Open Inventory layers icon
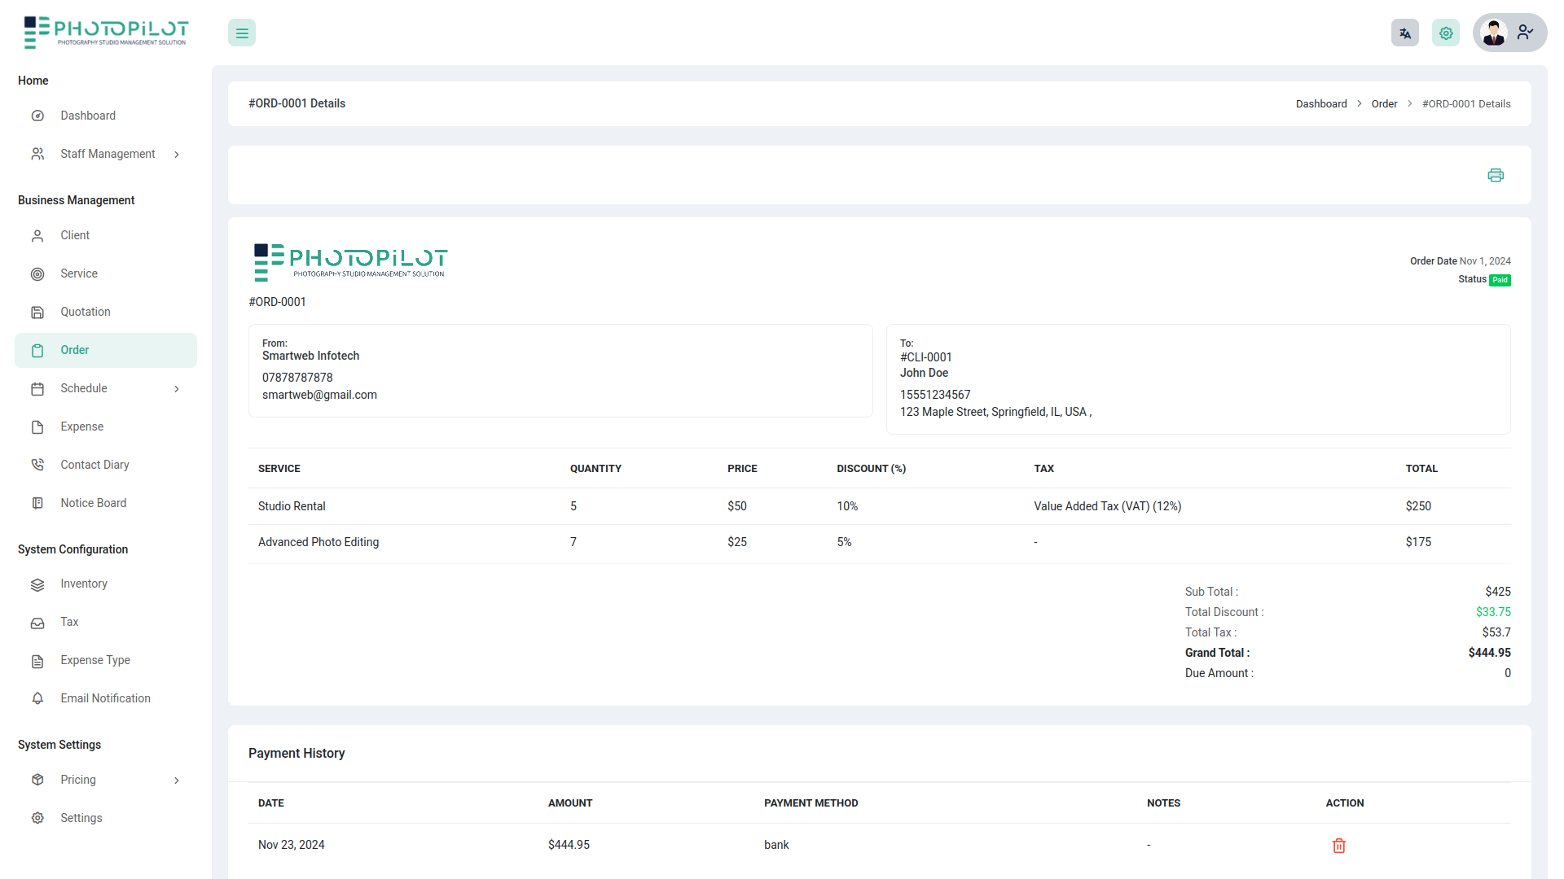The image size is (1564, 879). click(37, 584)
